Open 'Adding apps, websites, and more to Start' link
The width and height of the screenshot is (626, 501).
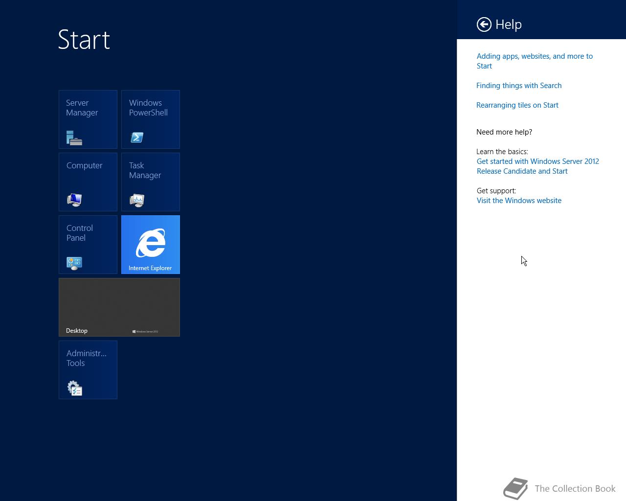click(x=535, y=61)
